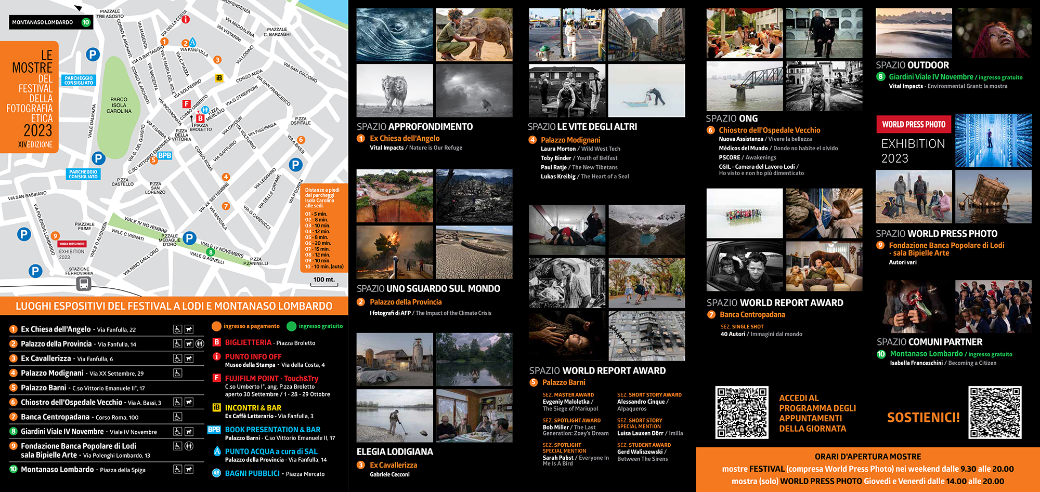Viewport: 1040px width, 492px height.
Task: Click 'Palazzo Modignani' under Spazio Le Vite Degli Altri
Action: (x=570, y=140)
